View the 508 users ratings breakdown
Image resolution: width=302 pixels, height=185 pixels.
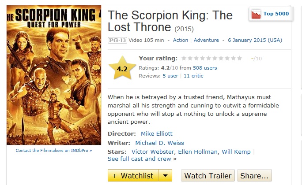point(205,68)
